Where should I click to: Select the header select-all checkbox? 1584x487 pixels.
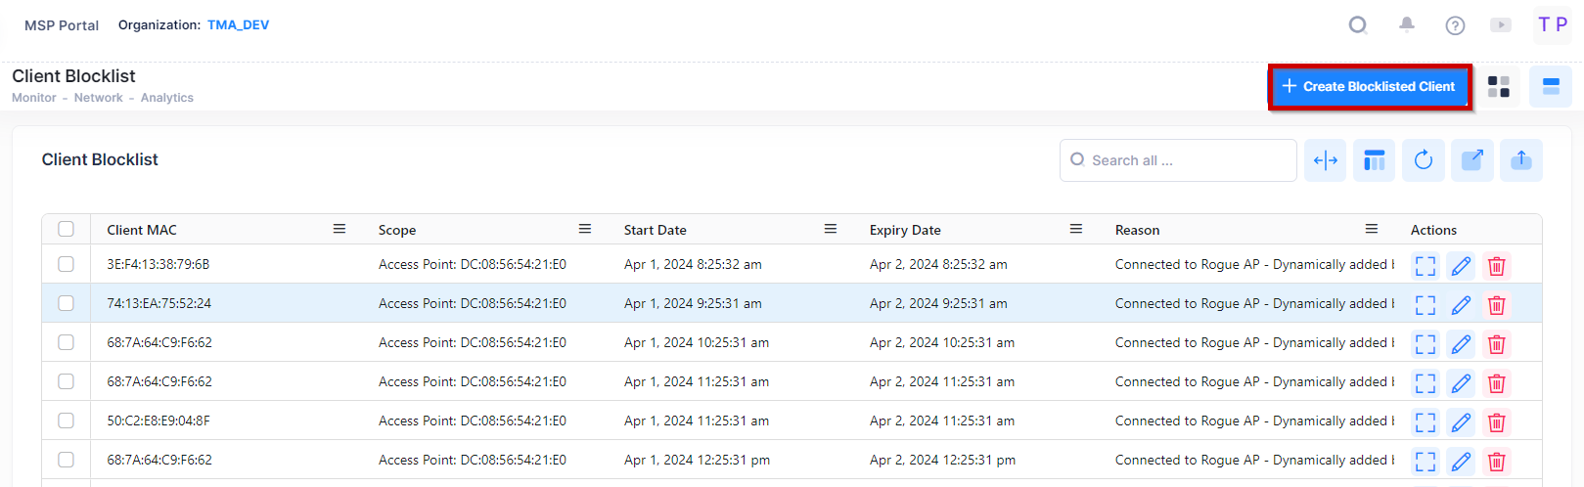click(66, 229)
